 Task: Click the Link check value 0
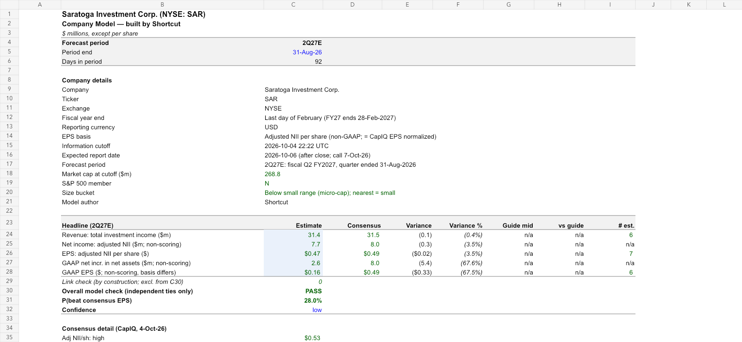pos(320,282)
